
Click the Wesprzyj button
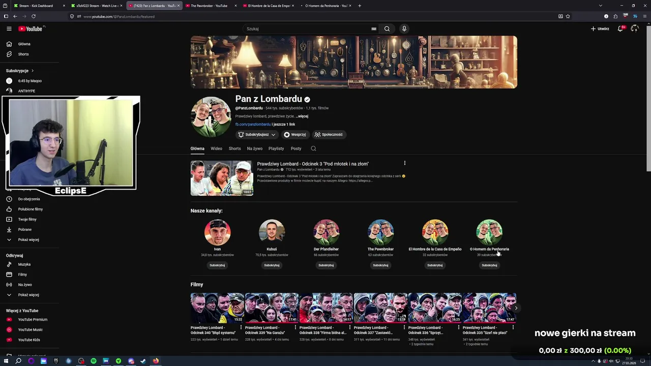295,135
